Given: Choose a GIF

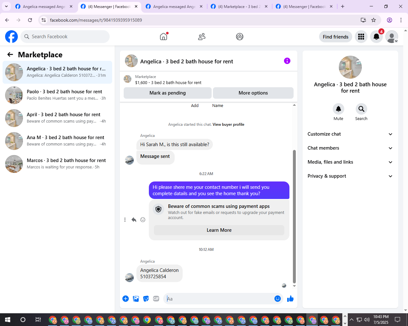Looking at the screenshot, I should click(x=156, y=299).
